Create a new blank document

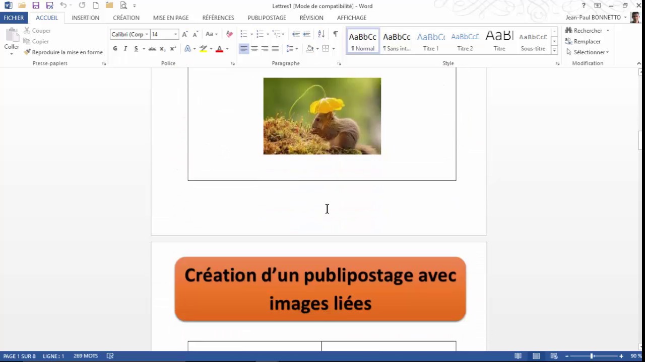[96, 6]
